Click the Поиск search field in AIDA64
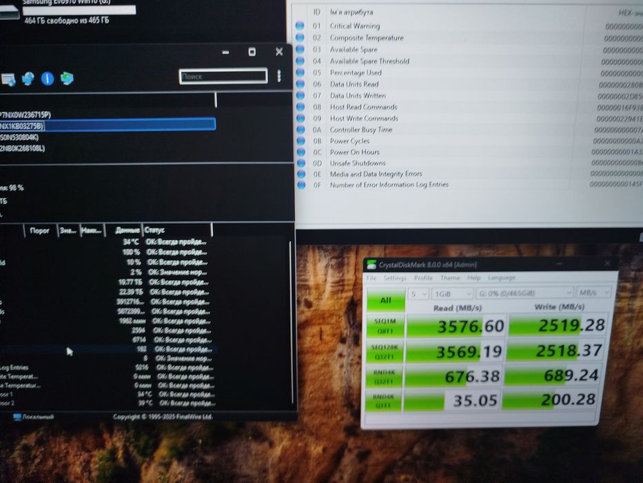Viewport: 643px width, 483px height. (x=223, y=77)
